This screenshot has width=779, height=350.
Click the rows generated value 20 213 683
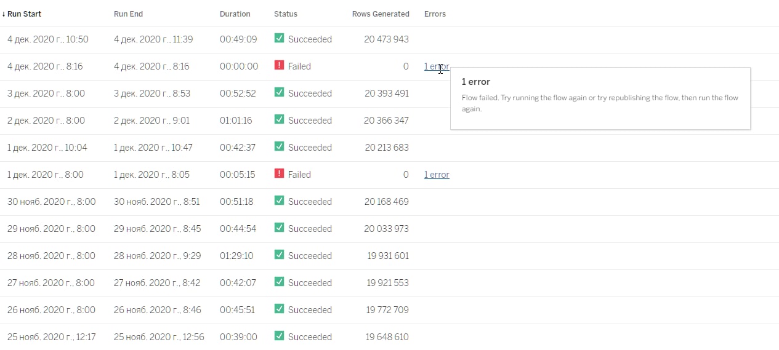coord(386,148)
